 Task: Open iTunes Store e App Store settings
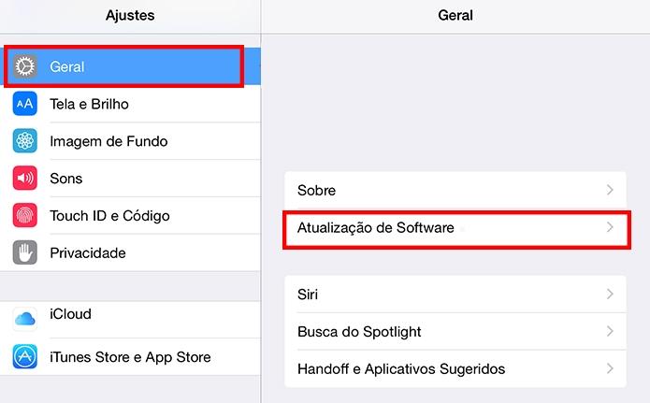coord(130,357)
